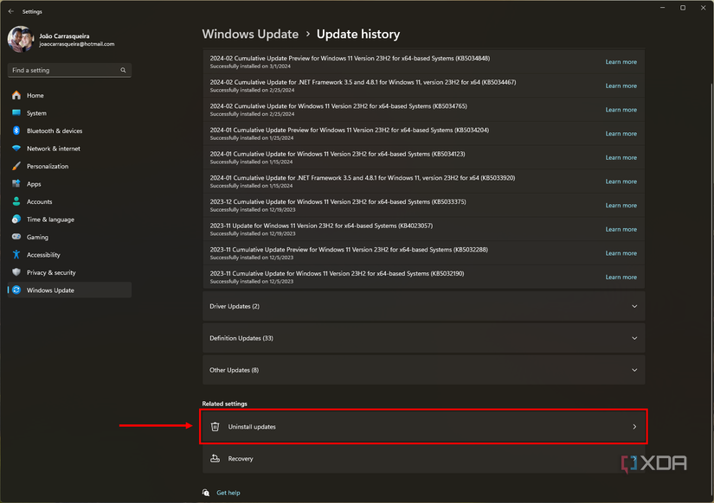This screenshot has height=503, width=714.
Task: Open Recovery settings label
Action: tap(241, 459)
